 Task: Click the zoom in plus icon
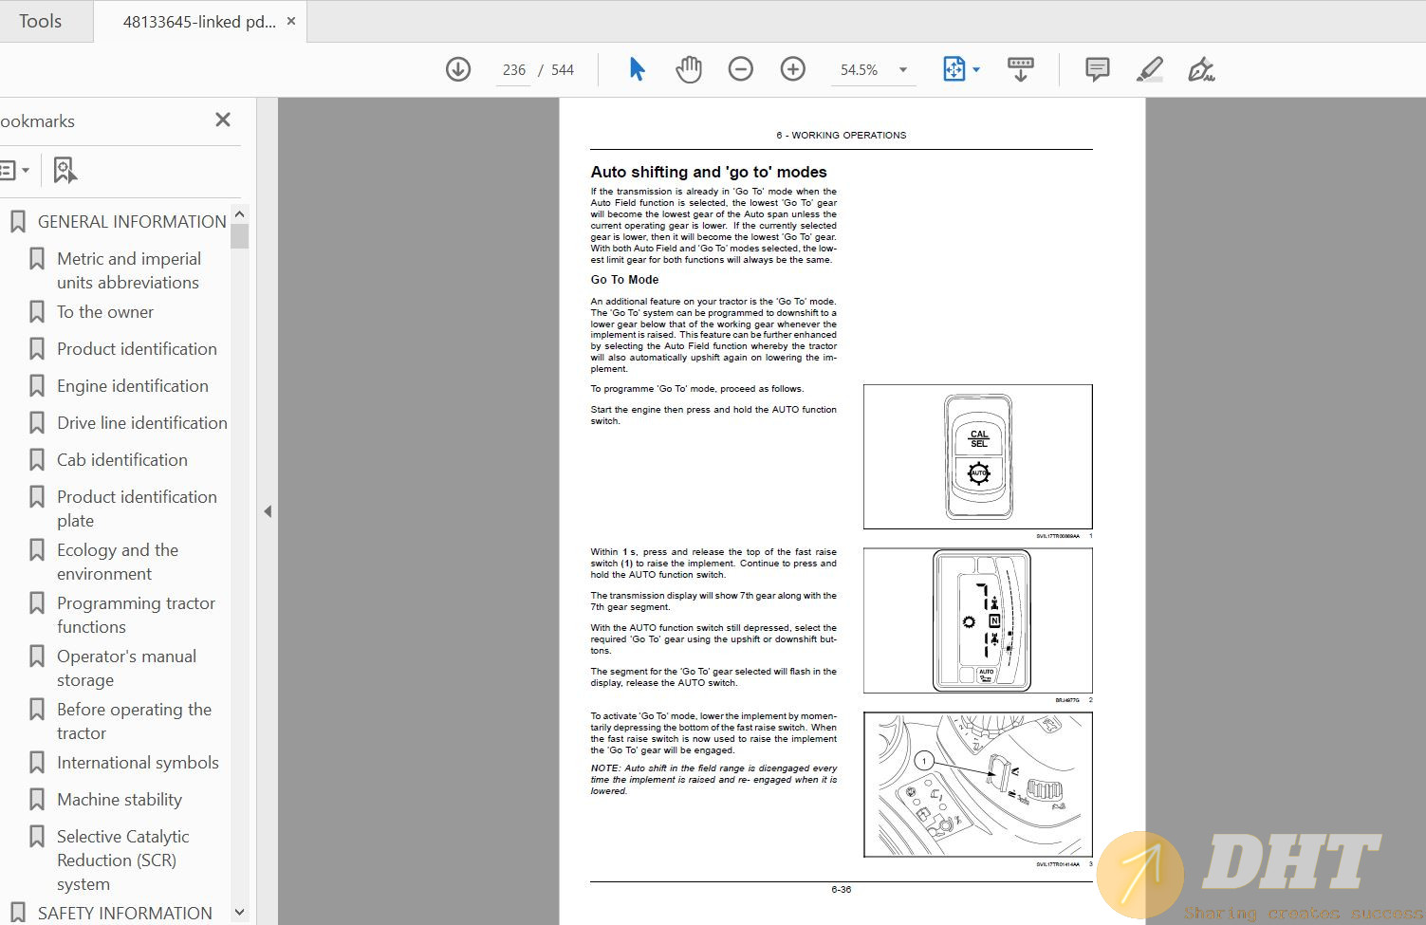[793, 69]
